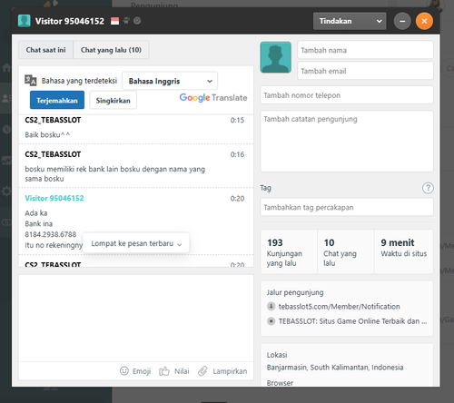Open history clock icon in background sidebar
The height and width of the screenshot is (403, 454).
point(6,130)
